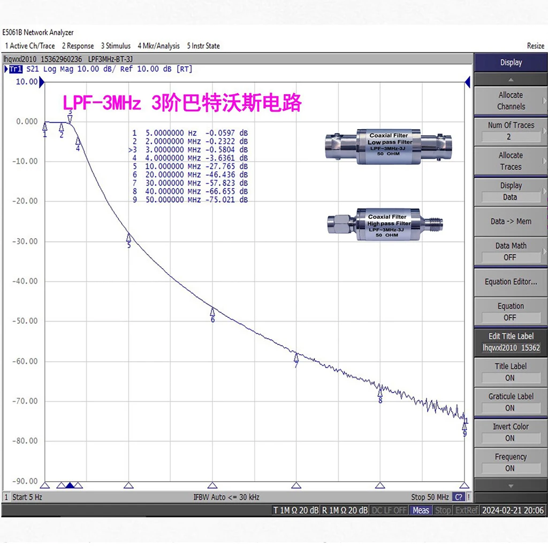The height and width of the screenshot is (548, 548).
Task: Expand the Allocate Channels submenu
Action: [511, 101]
